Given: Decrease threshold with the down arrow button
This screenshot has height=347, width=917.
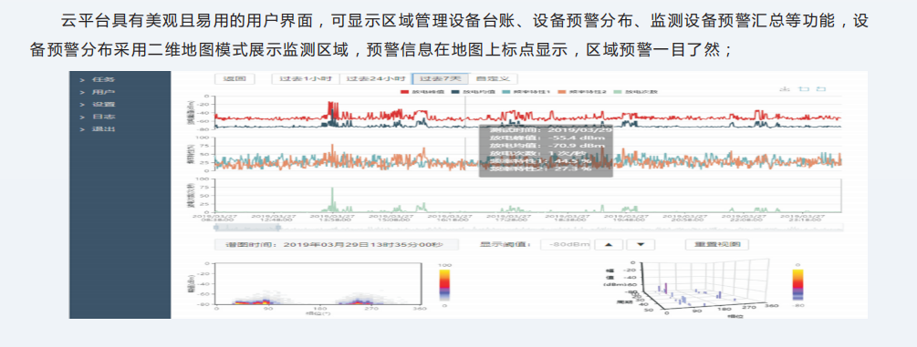Looking at the screenshot, I should (641, 245).
